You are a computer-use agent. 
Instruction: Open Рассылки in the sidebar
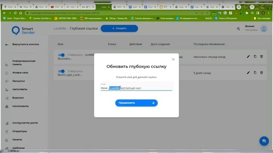pyautogui.click(x=18, y=81)
